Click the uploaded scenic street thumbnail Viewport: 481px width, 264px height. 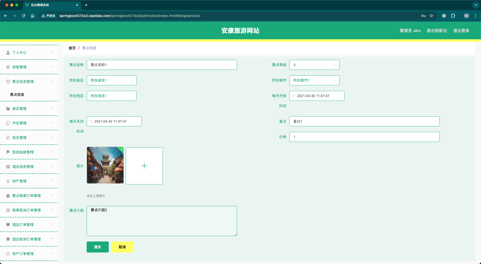(x=105, y=165)
